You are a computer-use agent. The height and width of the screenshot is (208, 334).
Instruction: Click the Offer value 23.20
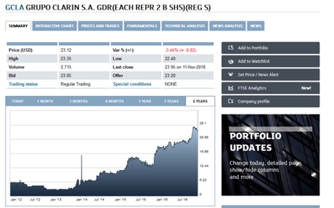(170, 76)
